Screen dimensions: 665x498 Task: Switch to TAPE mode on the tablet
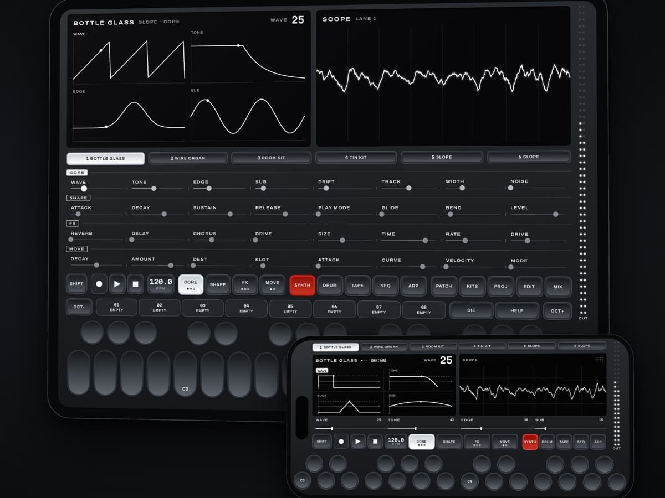[357, 286]
